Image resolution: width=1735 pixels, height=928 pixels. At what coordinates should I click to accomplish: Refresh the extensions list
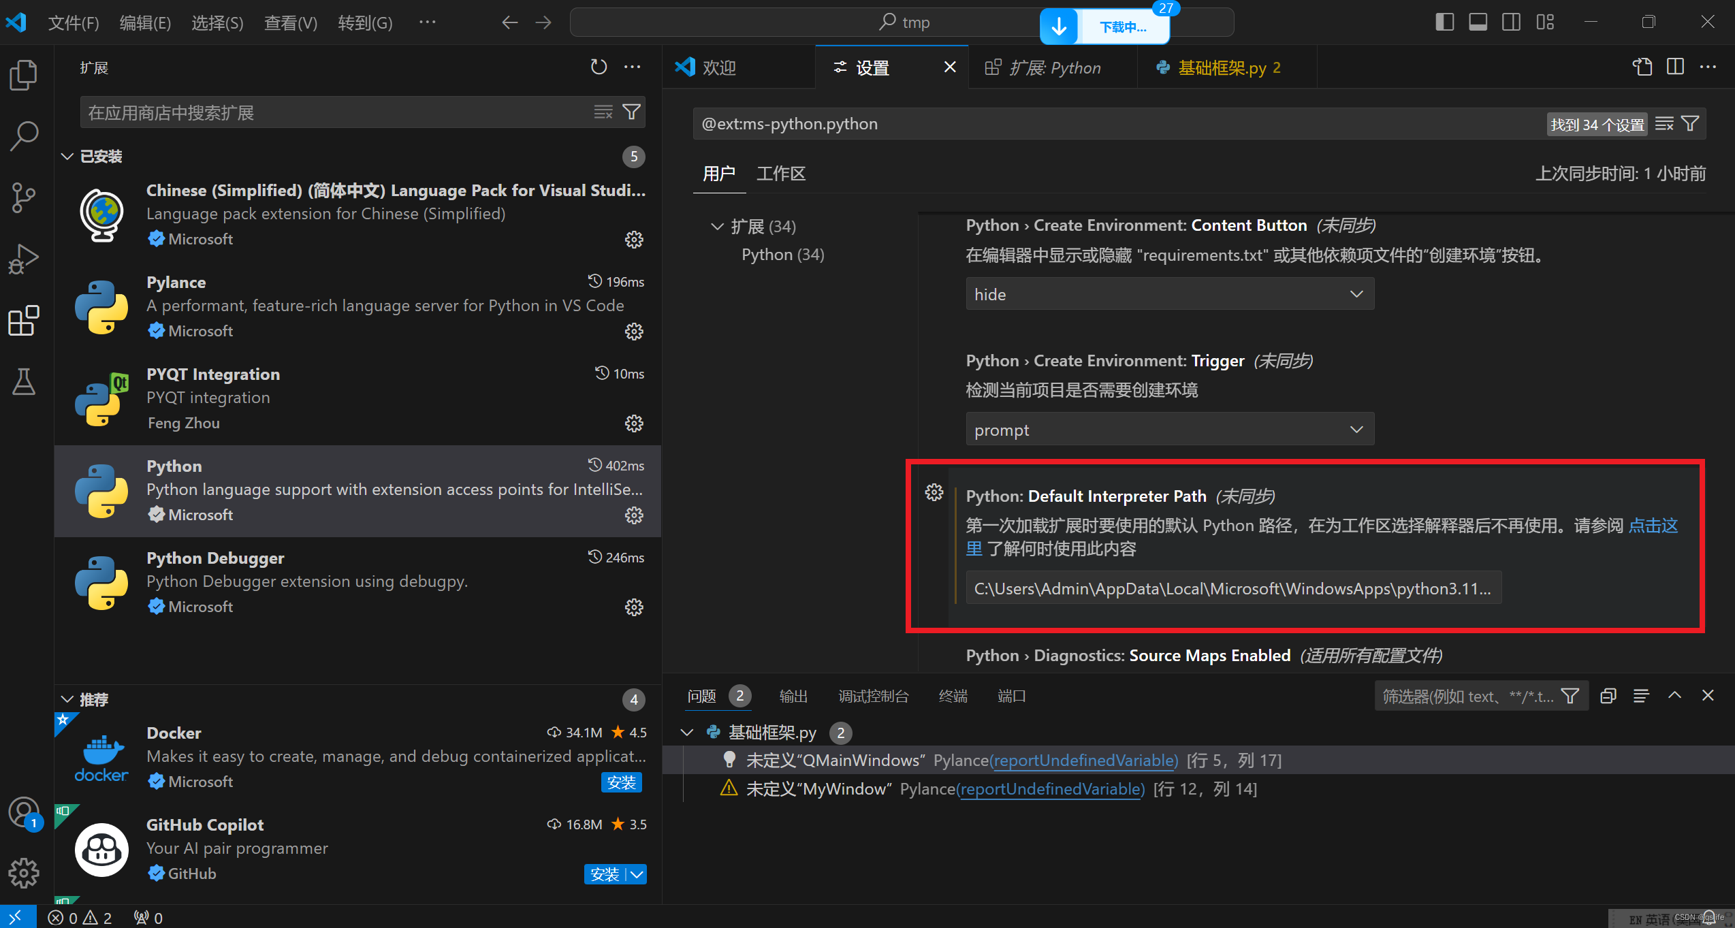599,67
